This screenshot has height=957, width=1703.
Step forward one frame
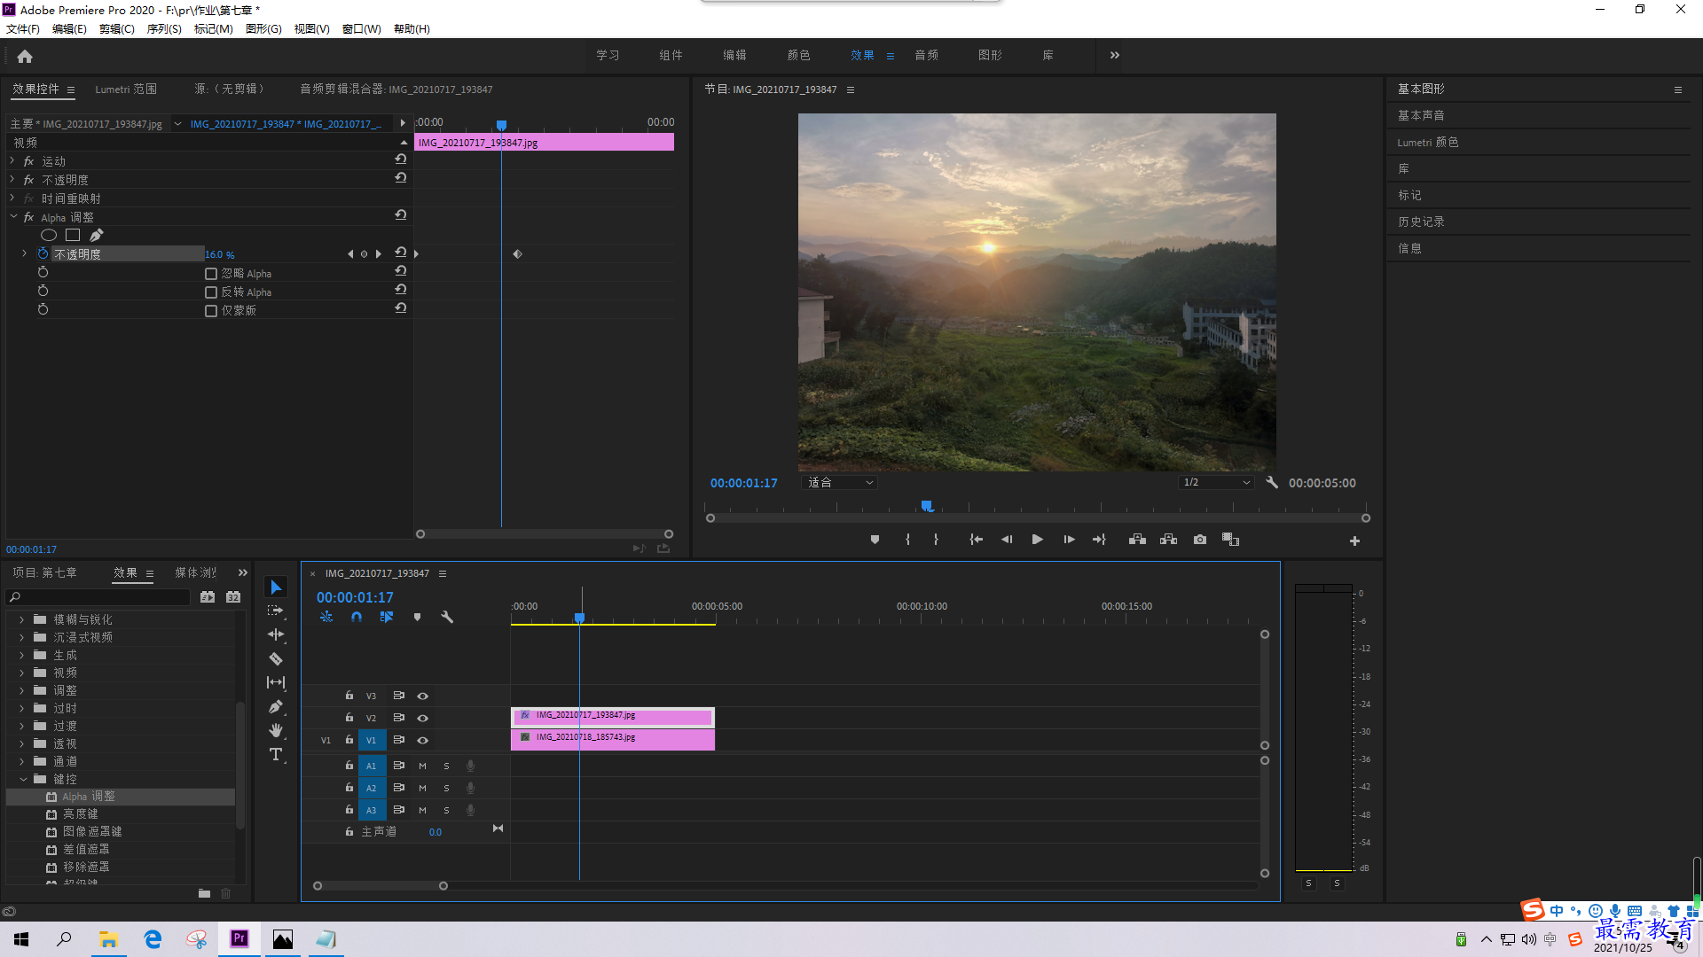pyautogui.click(x=1069, y=540)
